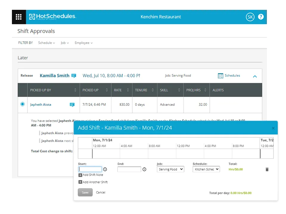This screenshot has width=286, height=214.
Task: Click into the End time field
Action: tap(129, 169)
